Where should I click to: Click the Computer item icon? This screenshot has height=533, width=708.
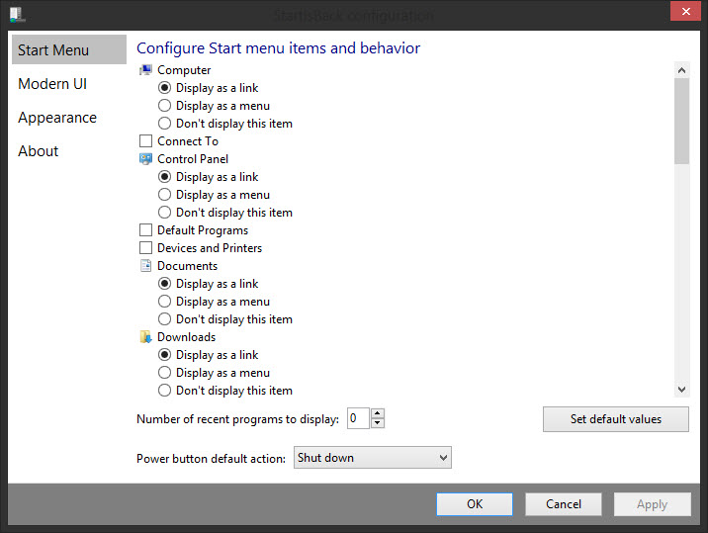click(145, 70)
